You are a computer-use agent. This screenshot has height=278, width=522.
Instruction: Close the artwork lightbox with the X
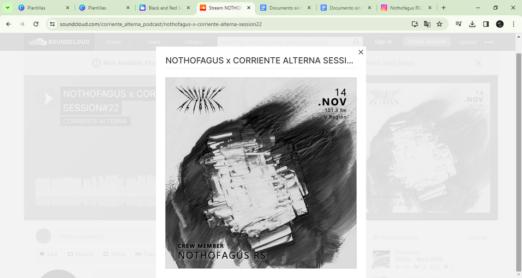pos(361,52)
